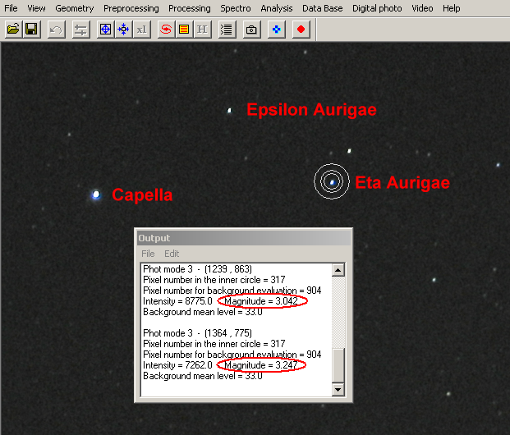Expand the Digital photo menu
This screenshot has height=435, width=510.
point(377,8)
